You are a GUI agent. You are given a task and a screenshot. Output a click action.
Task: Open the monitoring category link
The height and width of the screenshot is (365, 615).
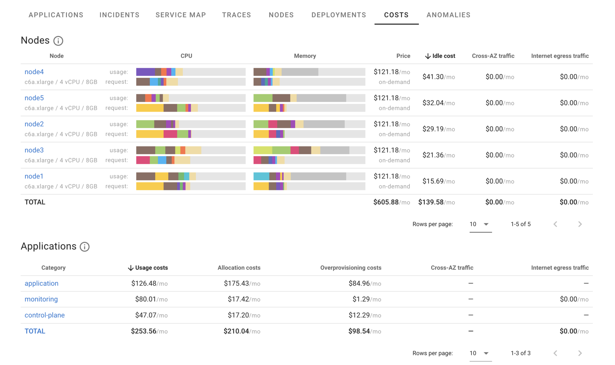41,299
